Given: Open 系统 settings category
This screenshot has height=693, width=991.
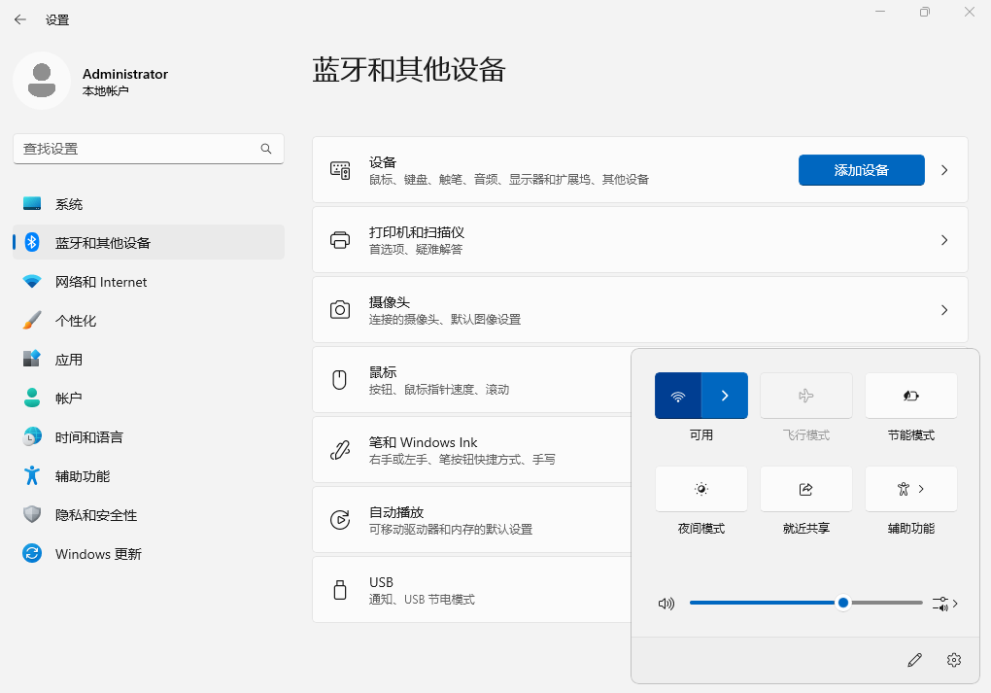Looking at the screenshot, I should (149, 203).
